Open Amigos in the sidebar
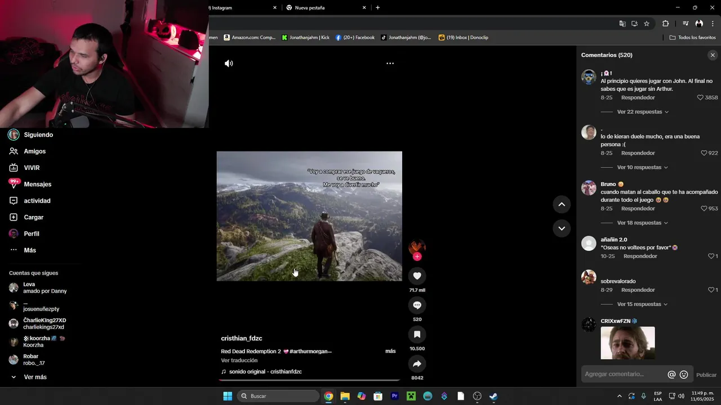Viewport: 721px width, 405px height. coord(34,151)
